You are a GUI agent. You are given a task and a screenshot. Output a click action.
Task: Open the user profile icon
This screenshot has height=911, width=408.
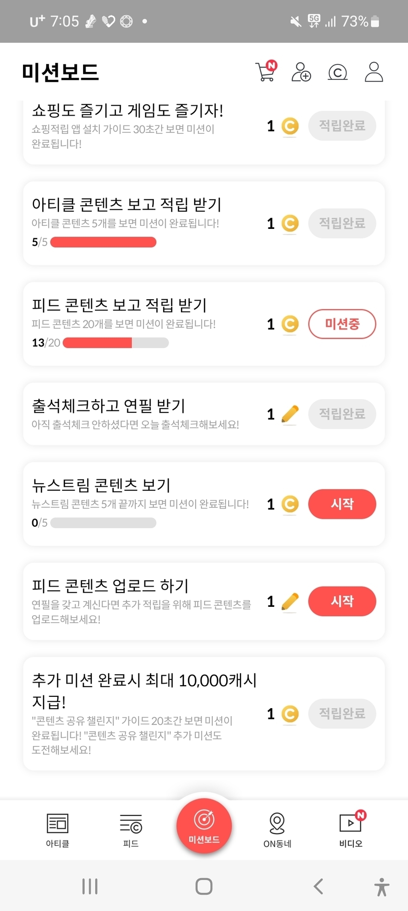tap(374, 72)
